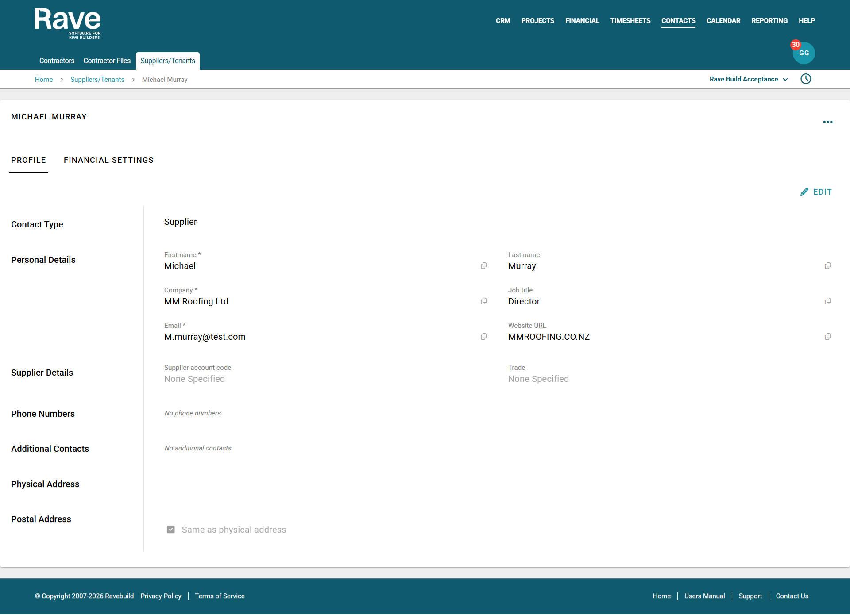Expand the Rave Build Acceptance dropdown
Screen dimensions: 850x615
[x=749, y=79]
